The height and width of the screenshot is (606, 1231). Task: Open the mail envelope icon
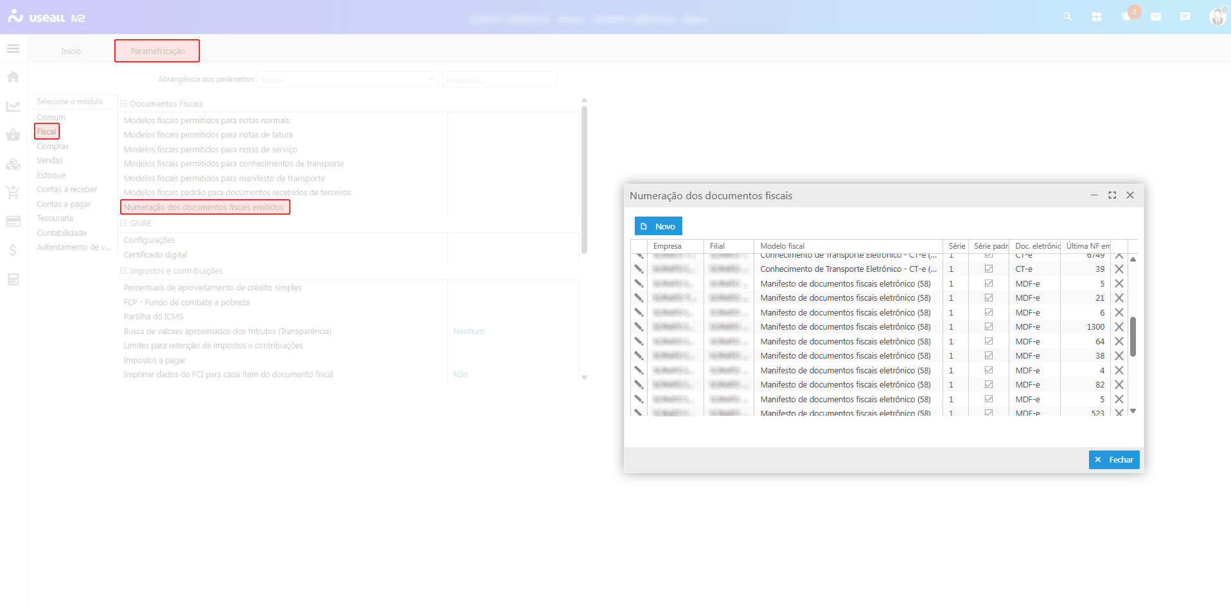pos(1156,17)
